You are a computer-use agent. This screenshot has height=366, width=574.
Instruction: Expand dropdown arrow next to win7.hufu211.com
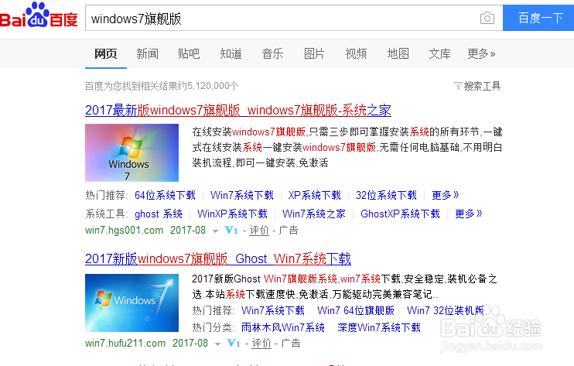[x=218, y=344]
